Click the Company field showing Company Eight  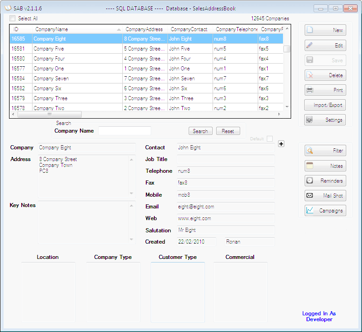(x=87, y=148)
